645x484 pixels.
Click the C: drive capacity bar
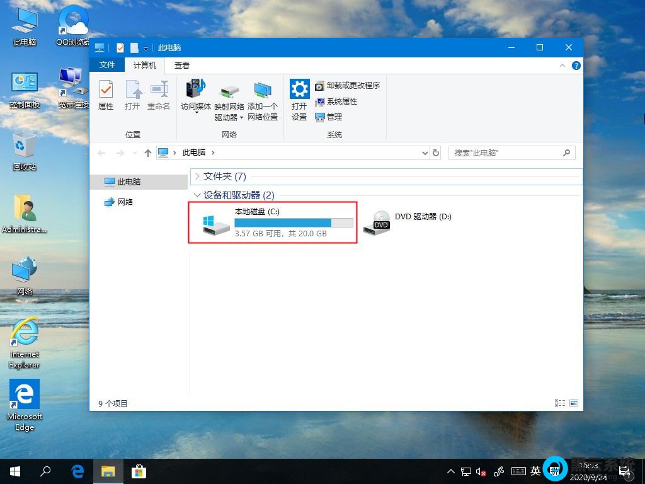tap(294, 222)
